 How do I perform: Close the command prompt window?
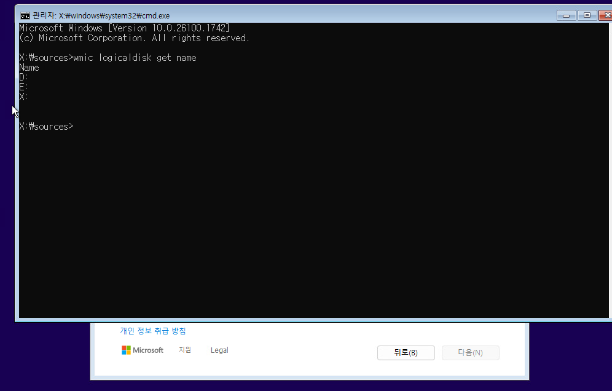(606, 15)
